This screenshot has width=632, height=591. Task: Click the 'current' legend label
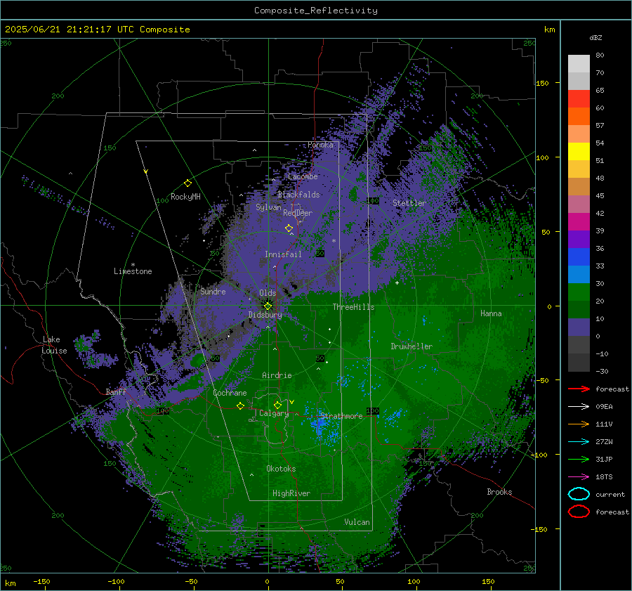pyautogui.click(x=610, y=495)
